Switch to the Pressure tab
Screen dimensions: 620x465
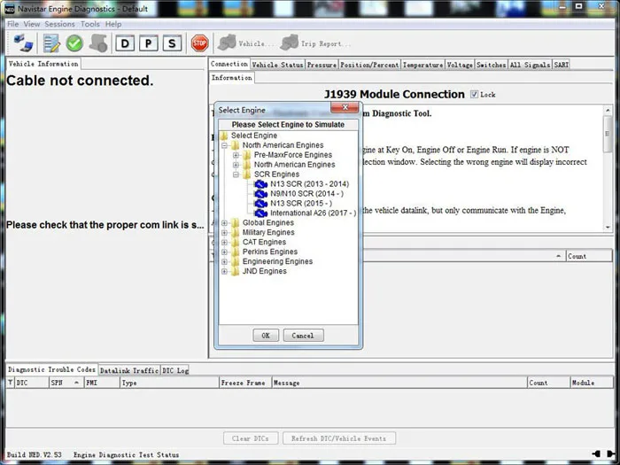tap(322, 65)
